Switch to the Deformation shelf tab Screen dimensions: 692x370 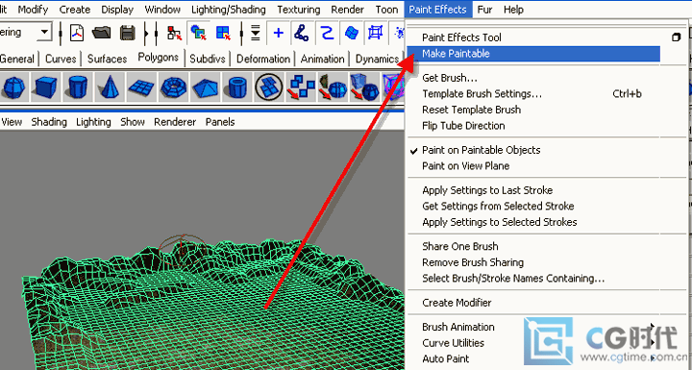pos(263,59)
